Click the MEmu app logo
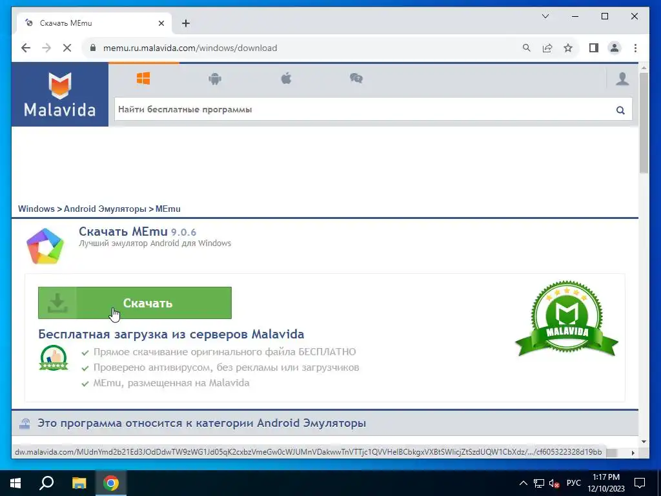 (x=45, y=246)
